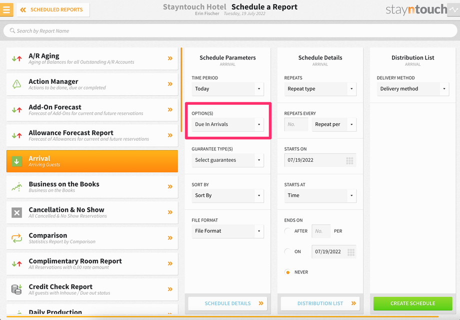
Task: Select the Ends On AFTER radio button
Action: point(288,231)
